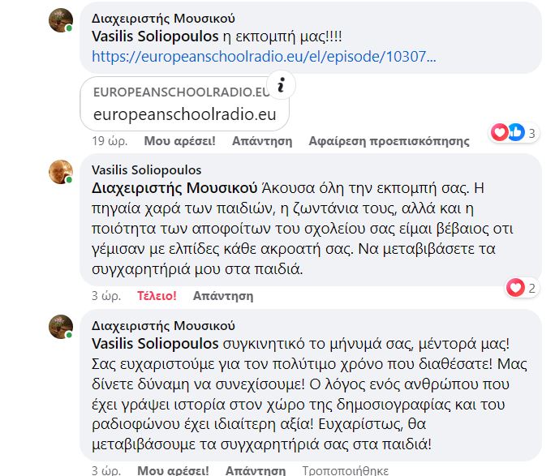Click the info icon on link preview
This screenshot has width=555, height=476.
point(282,85)
